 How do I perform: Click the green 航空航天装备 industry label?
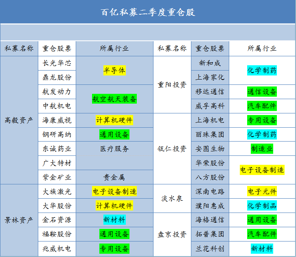coord(114,99)
